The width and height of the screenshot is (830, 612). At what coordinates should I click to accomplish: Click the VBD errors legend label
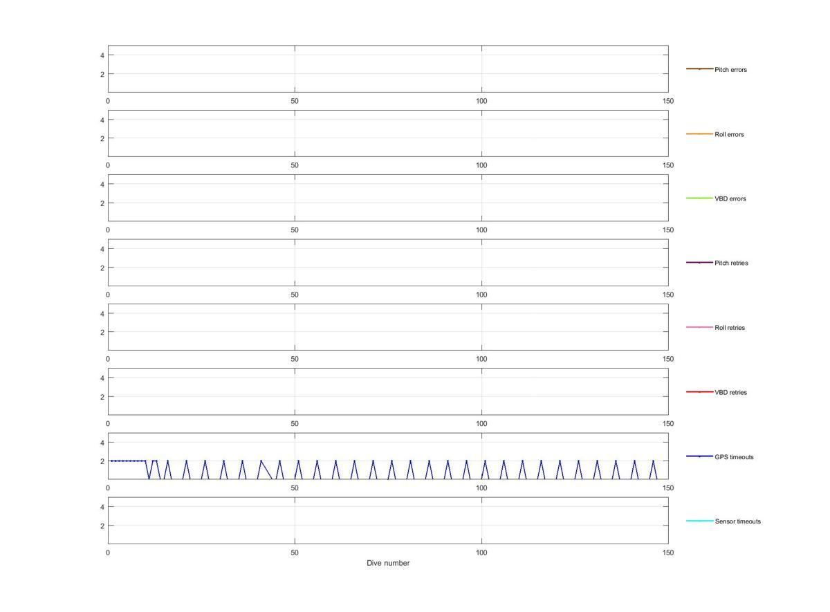tap(730, 198)
